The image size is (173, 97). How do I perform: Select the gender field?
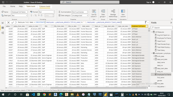(x=160, y=81)
